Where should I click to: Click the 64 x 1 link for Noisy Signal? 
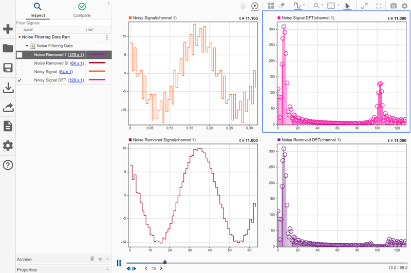click(x=65, y=72)
